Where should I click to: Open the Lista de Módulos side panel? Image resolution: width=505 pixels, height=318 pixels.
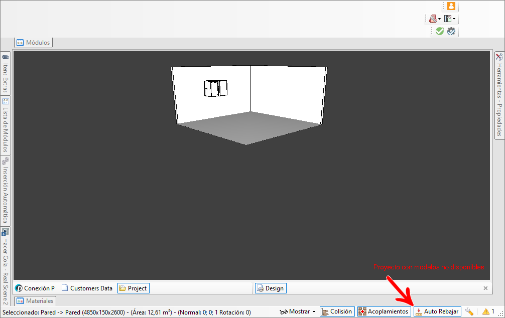point(6,125)
